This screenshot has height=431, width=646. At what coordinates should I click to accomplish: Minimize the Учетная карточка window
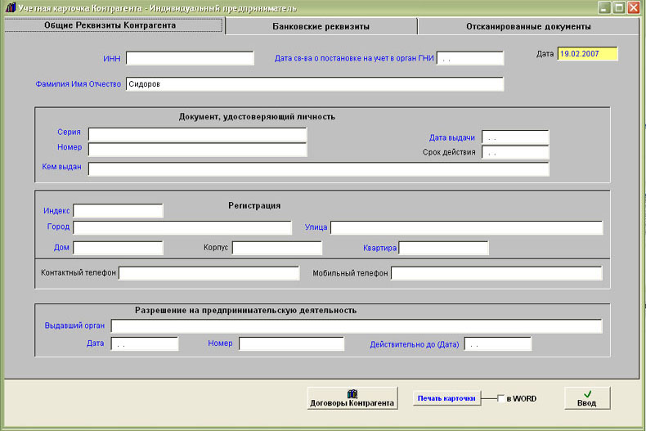[604, 7]
